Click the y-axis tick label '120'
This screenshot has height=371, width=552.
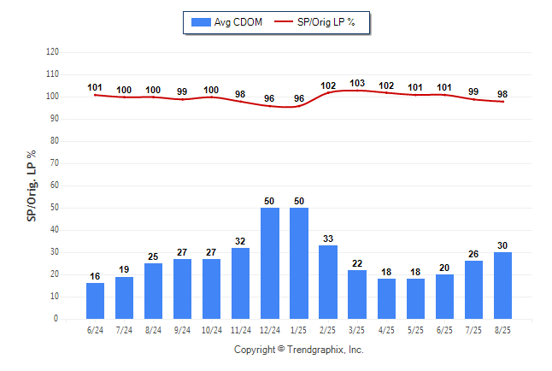pyautogui.click(x=52, y=52)
